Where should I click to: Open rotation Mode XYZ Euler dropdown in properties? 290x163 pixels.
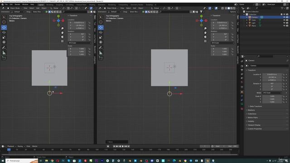pos(272,93)
